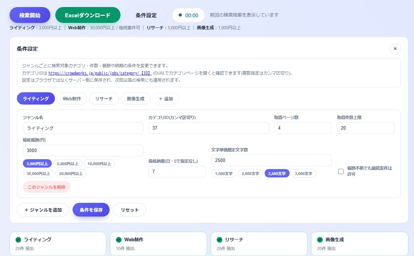Viewport: 414px width, 256px height.
Task: Switch to the Web制作 genre tab
Action: coord(72,99)
